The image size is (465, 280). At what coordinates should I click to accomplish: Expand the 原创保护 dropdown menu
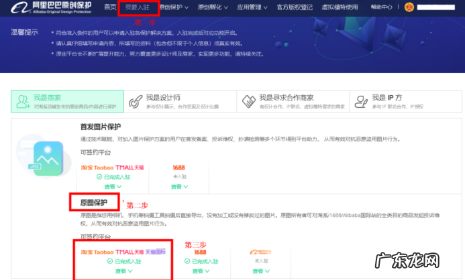pos(174,7)
